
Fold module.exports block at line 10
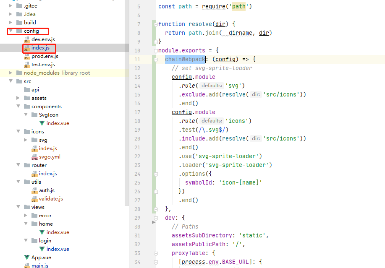(156, 51)
